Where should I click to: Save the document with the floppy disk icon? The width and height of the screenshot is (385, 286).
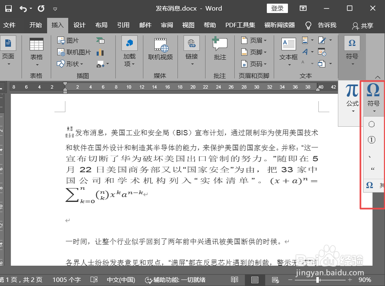pos(9,9)
